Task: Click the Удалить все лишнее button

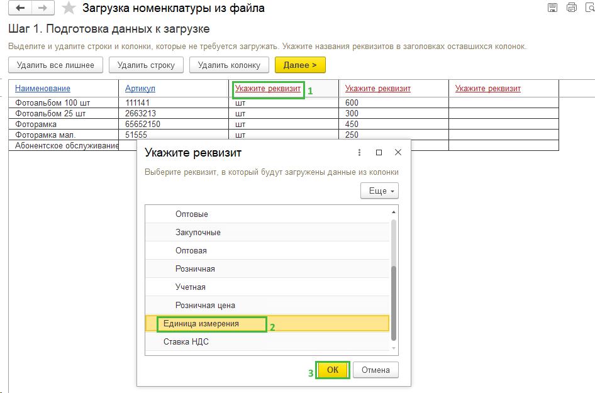Action: pyautogui.click(x=56, y=65)
